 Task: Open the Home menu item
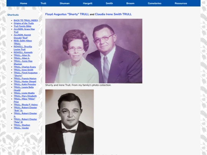coord(23,3)
